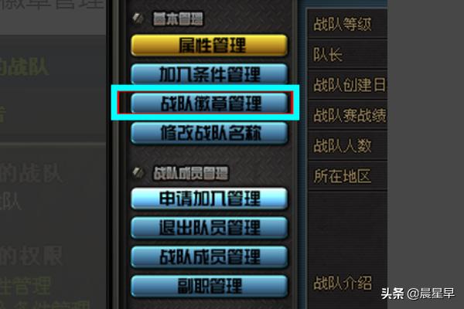Click 申请加入管理 button
The height and width of the screenshot is (309, 464).
tap(209, 199)
